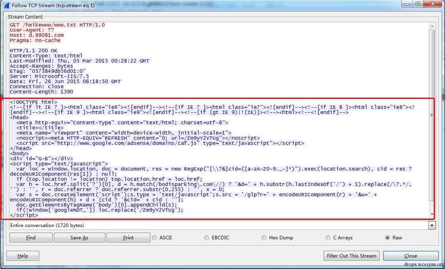Image resolution: width=446 pixels, height=269 pixels.
Task: Click the 'Host: d.99081.com' line
Action: click(x=37, y=35)
